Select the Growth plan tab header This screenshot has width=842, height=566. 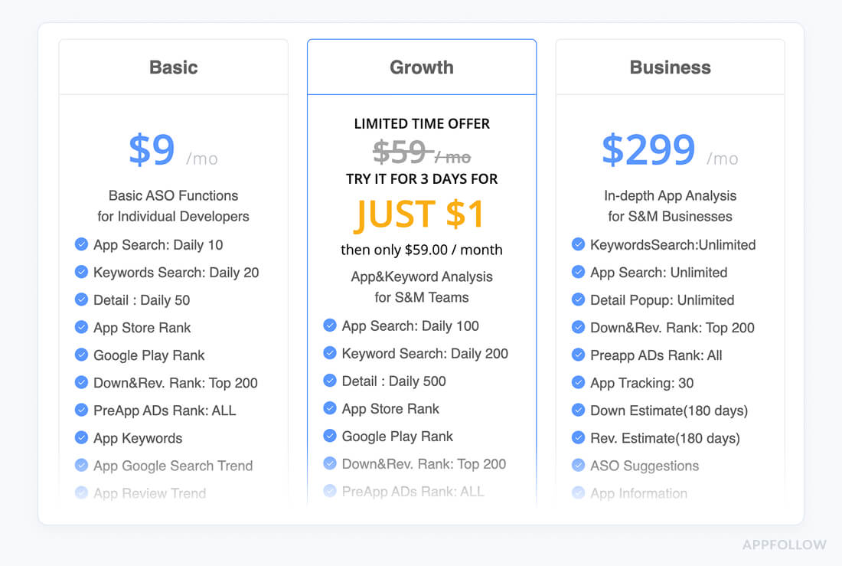point(422,67)
